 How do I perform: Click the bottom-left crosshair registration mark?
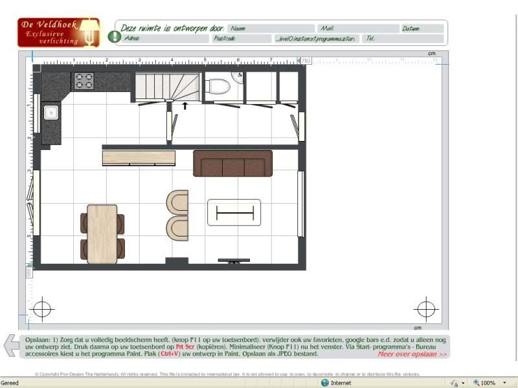pos(42,309)
